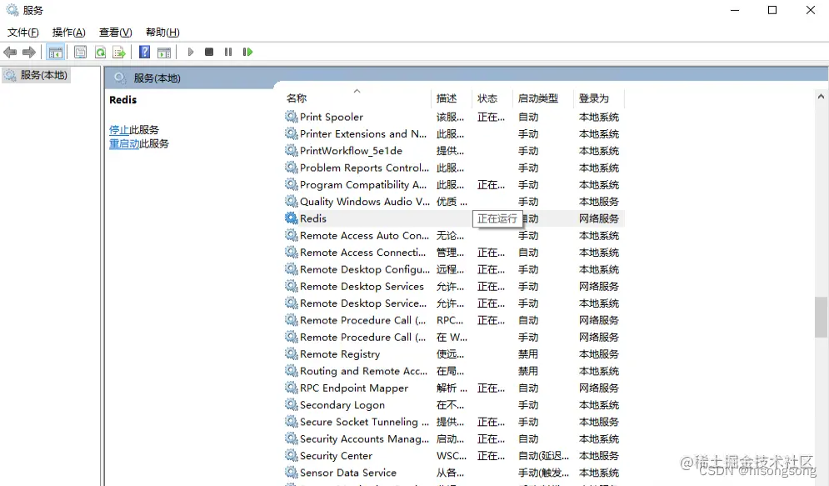Toggle the Action pane toolbar icon
The width and height of the screenshot is (829, 486).
tap(164, 52)
